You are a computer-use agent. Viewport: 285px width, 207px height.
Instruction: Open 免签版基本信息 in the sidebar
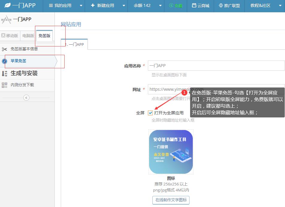click(x=27, y=49)
